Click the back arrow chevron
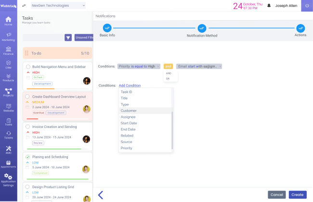The height and width of the screenshot is (202, 313). click(x=101, y=195)
